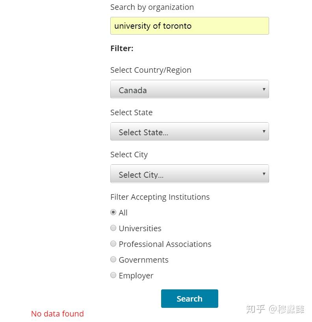This screenshot has height=322, width=312.
Task: Click the Filter Accepting Institutions heading
Action: tap(160, 197)
